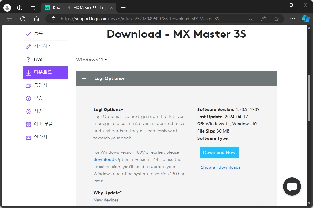Click the page vertical scrollbar thumb
Image resolution: width=313 pixels, height=208 pixels.
309,98
